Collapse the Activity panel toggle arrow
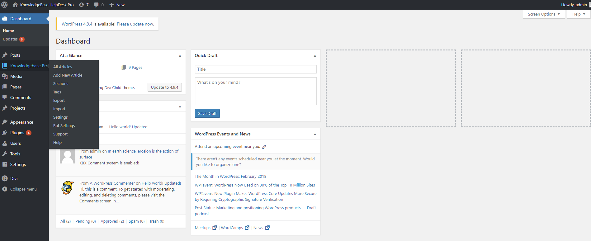This screenshot has height=241, width=591. (180, 106)
